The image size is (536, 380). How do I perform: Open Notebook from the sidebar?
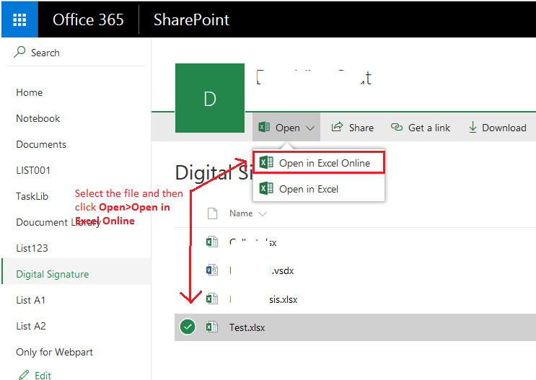[38, 118]
